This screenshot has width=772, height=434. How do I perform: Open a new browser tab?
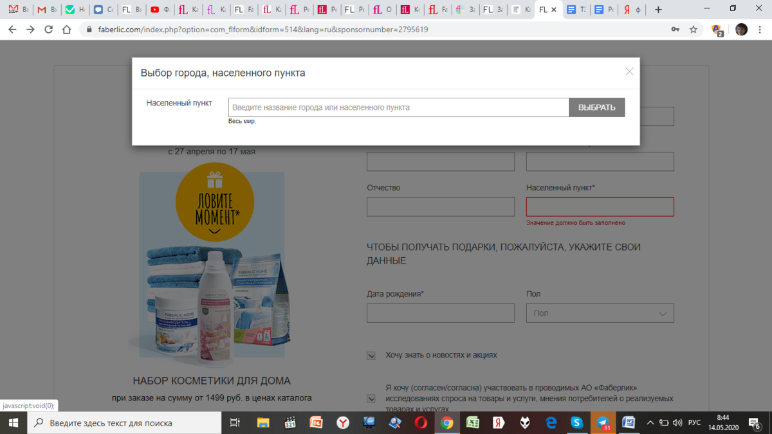[658, 10]
